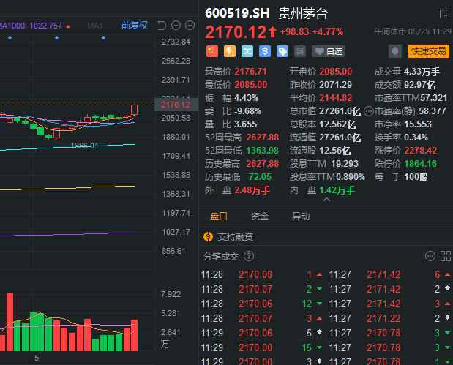
Task: Collapse quote details with up chevron
Action: click(326, 199)
